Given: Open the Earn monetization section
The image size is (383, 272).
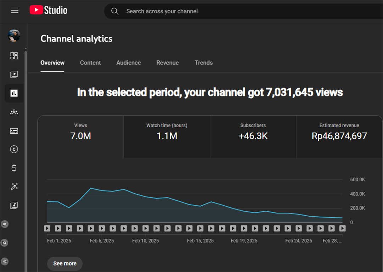Looking at the screenshot, I should click(14, 168).
